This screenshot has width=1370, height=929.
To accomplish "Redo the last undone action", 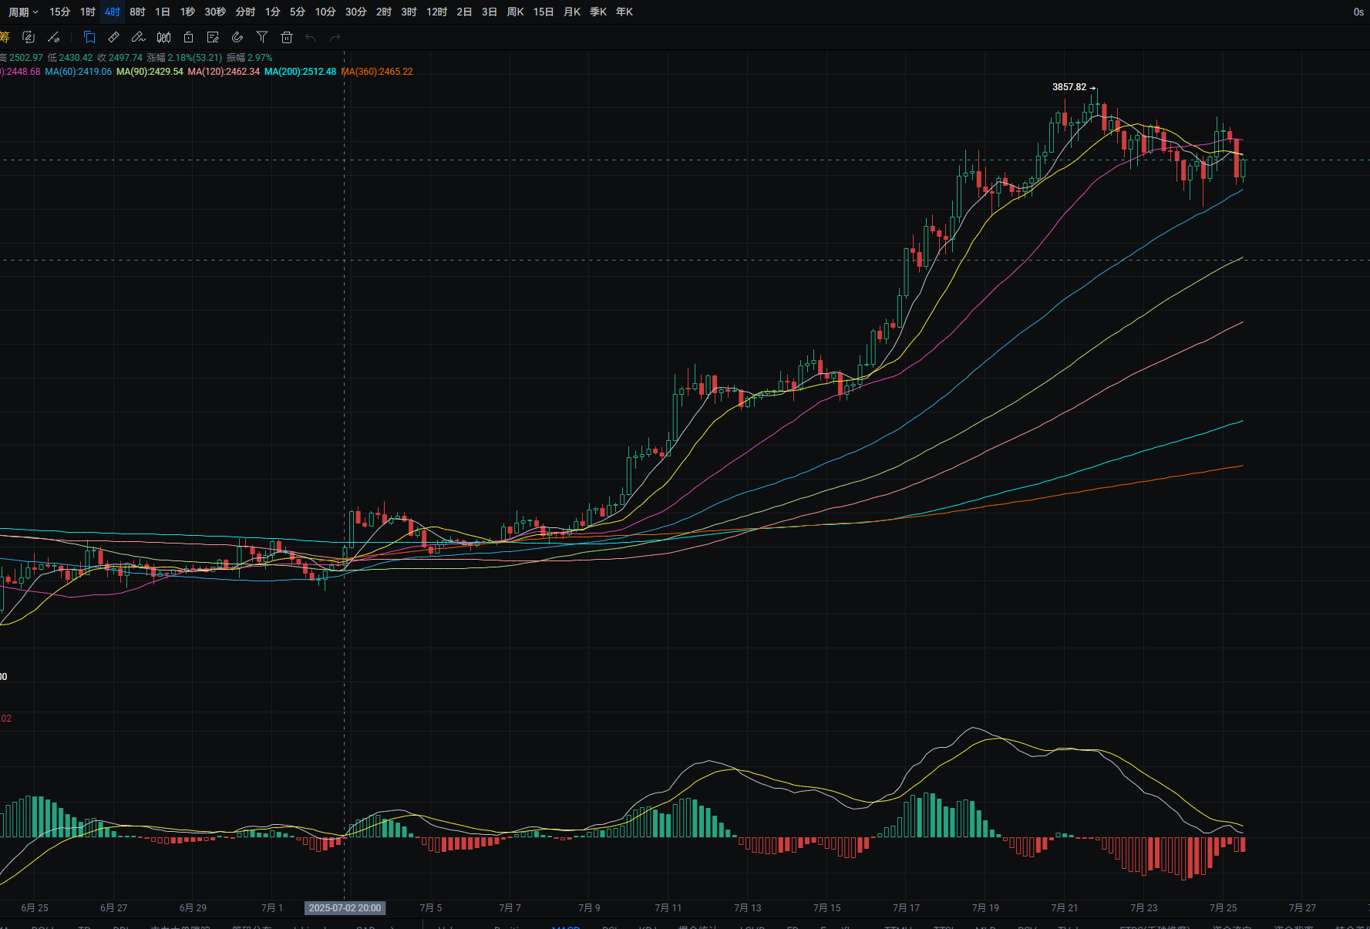I will pyautogui.click(x=335, y=37).
